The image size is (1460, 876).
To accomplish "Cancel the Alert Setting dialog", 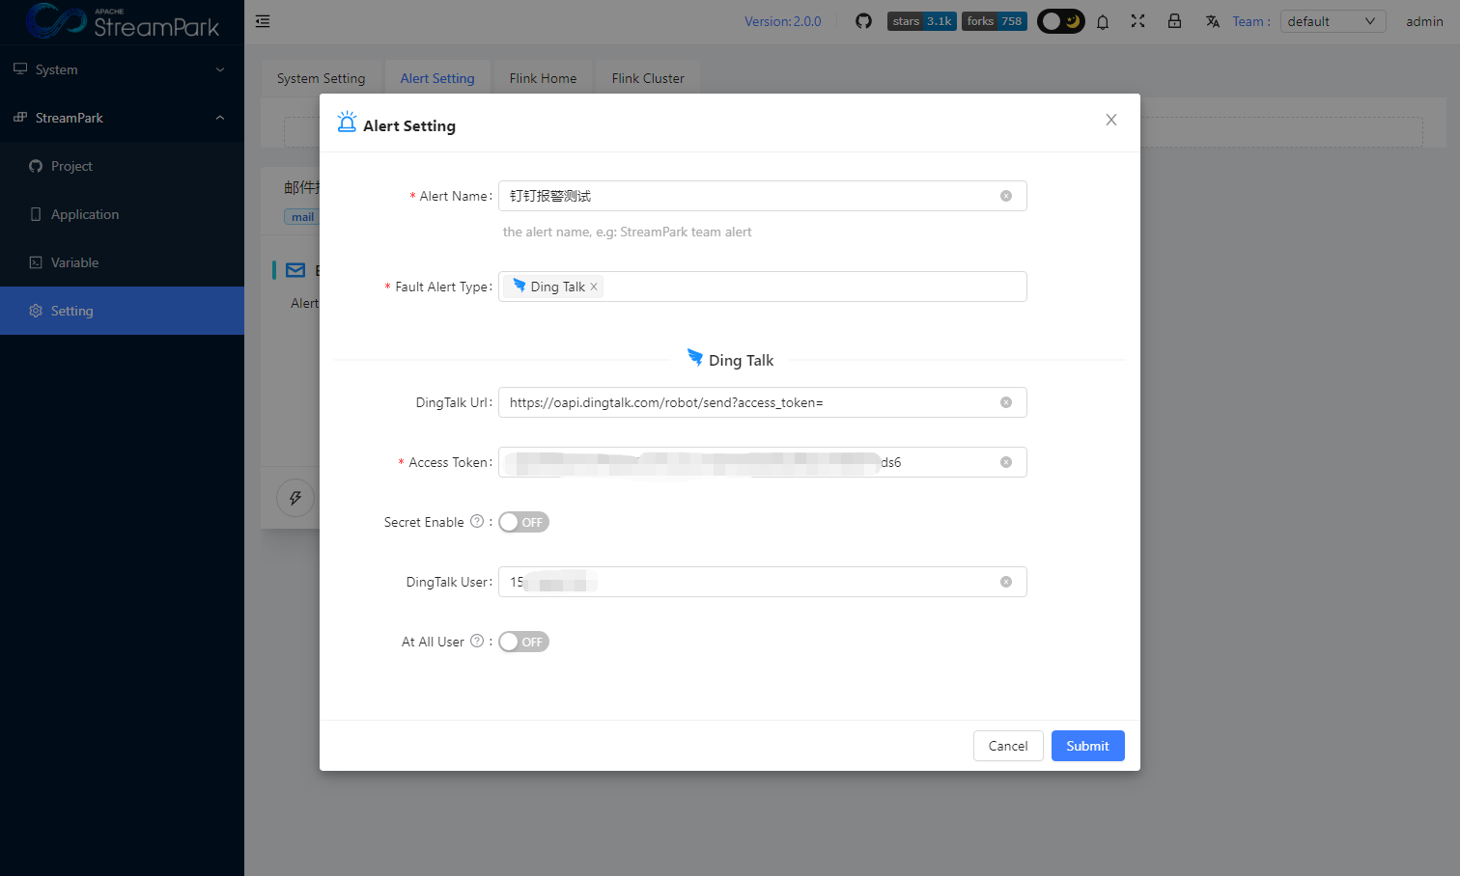I will point(1007,746).
